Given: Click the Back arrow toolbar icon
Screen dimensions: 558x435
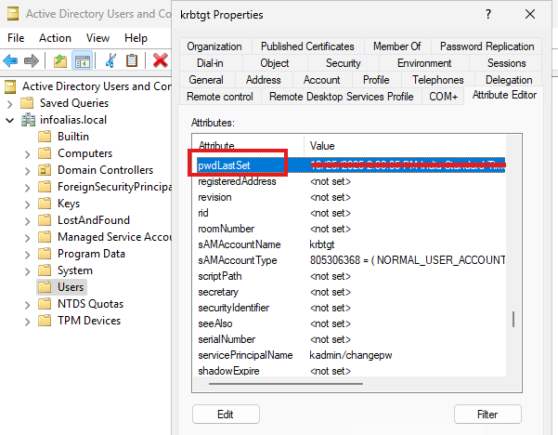Looking at the screenshot, I should [11, 60].
